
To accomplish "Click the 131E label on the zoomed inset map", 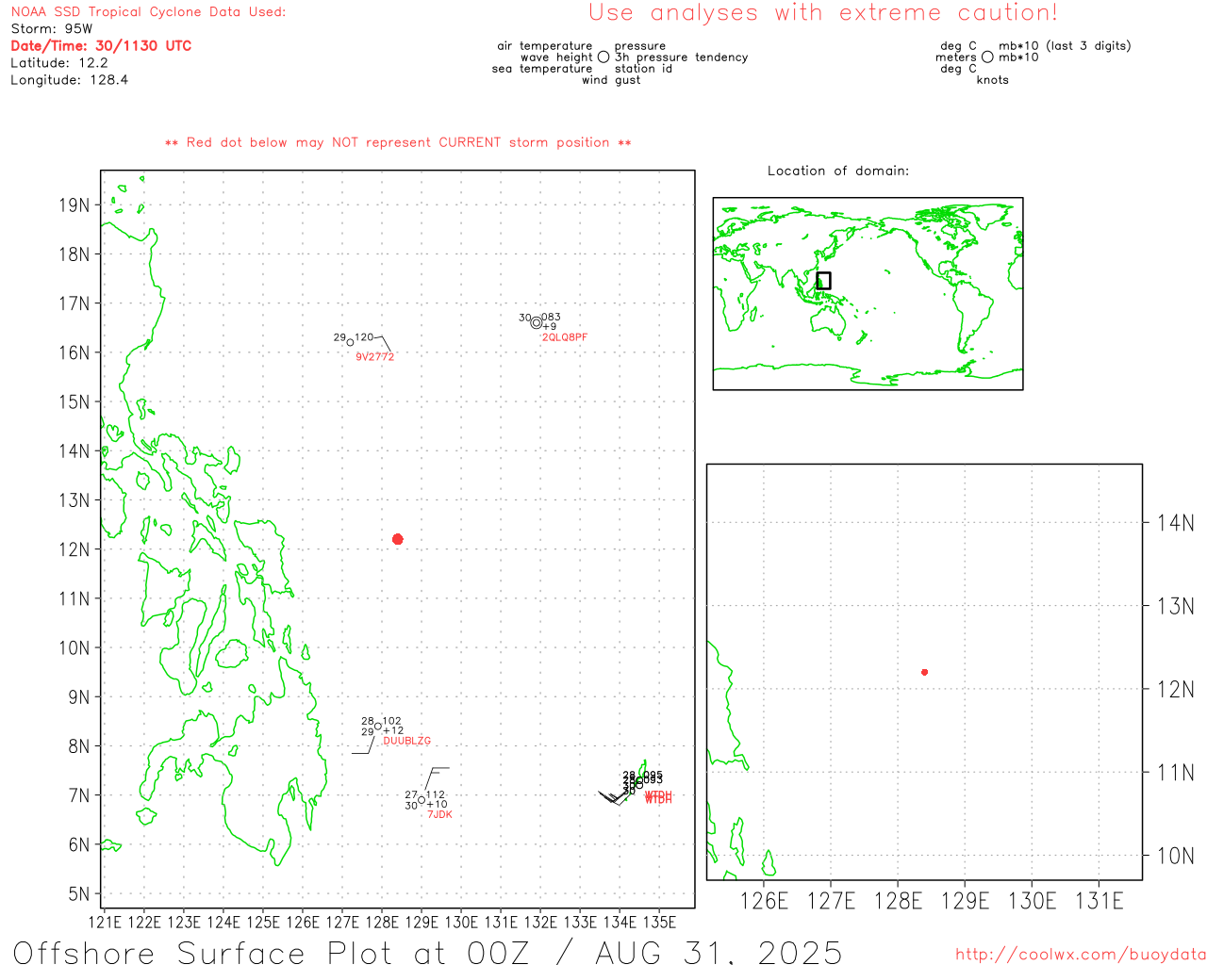I will click(1100, 901).
